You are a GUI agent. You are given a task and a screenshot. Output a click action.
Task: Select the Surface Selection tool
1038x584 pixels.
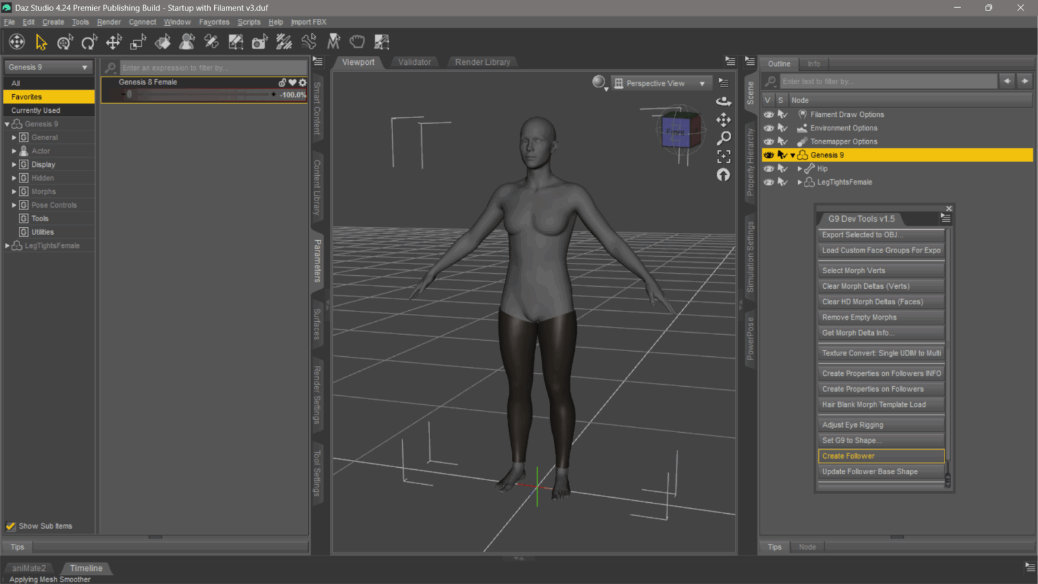pyautogui.click(x=163, y=42)
